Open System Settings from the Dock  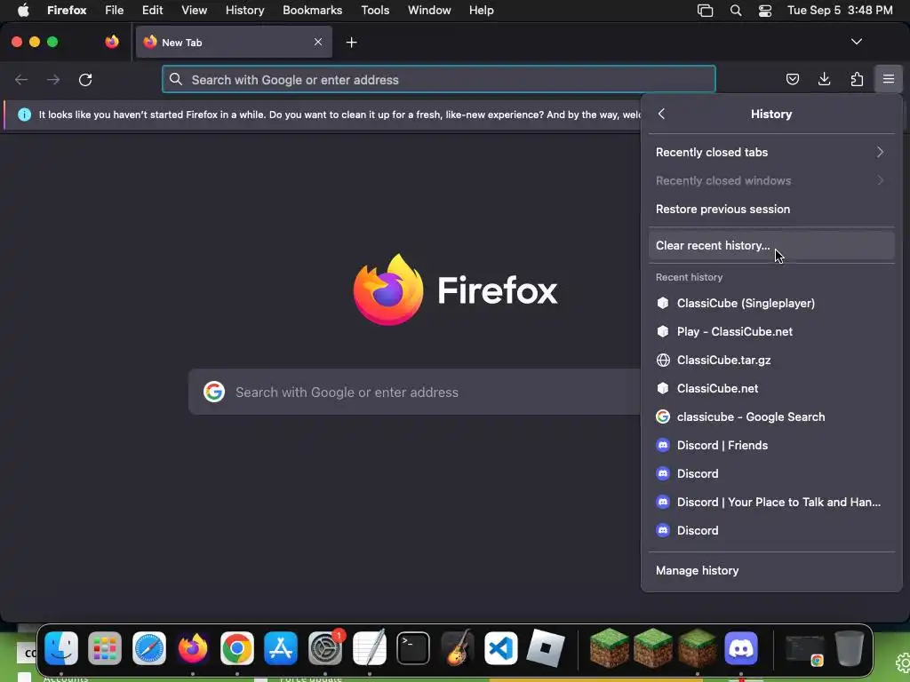click(325, 647)
